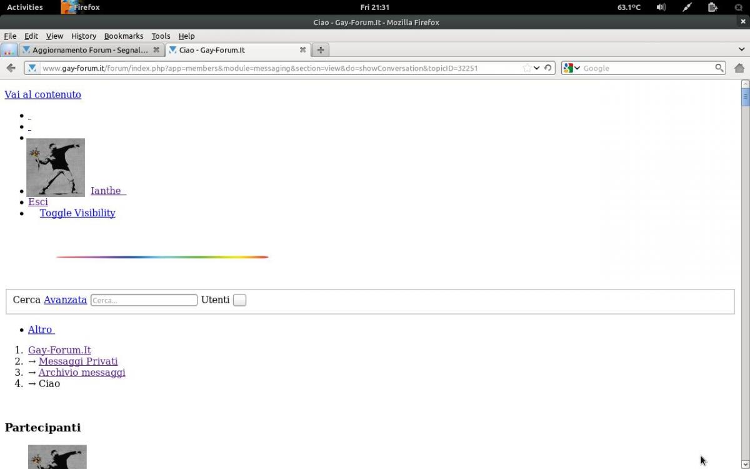Image resolution: width=750 pixels, height=469 pixels.
Task: Click the Partecipanti heading
Action: tap(42, 428)
